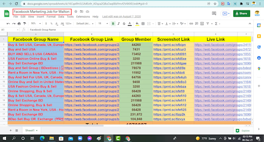
Task: Open the Tools menu
Action: [70, 17]
